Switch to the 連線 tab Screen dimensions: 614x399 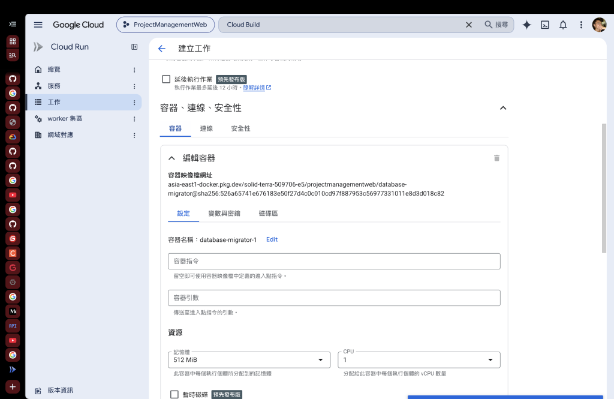click(206, 128)
